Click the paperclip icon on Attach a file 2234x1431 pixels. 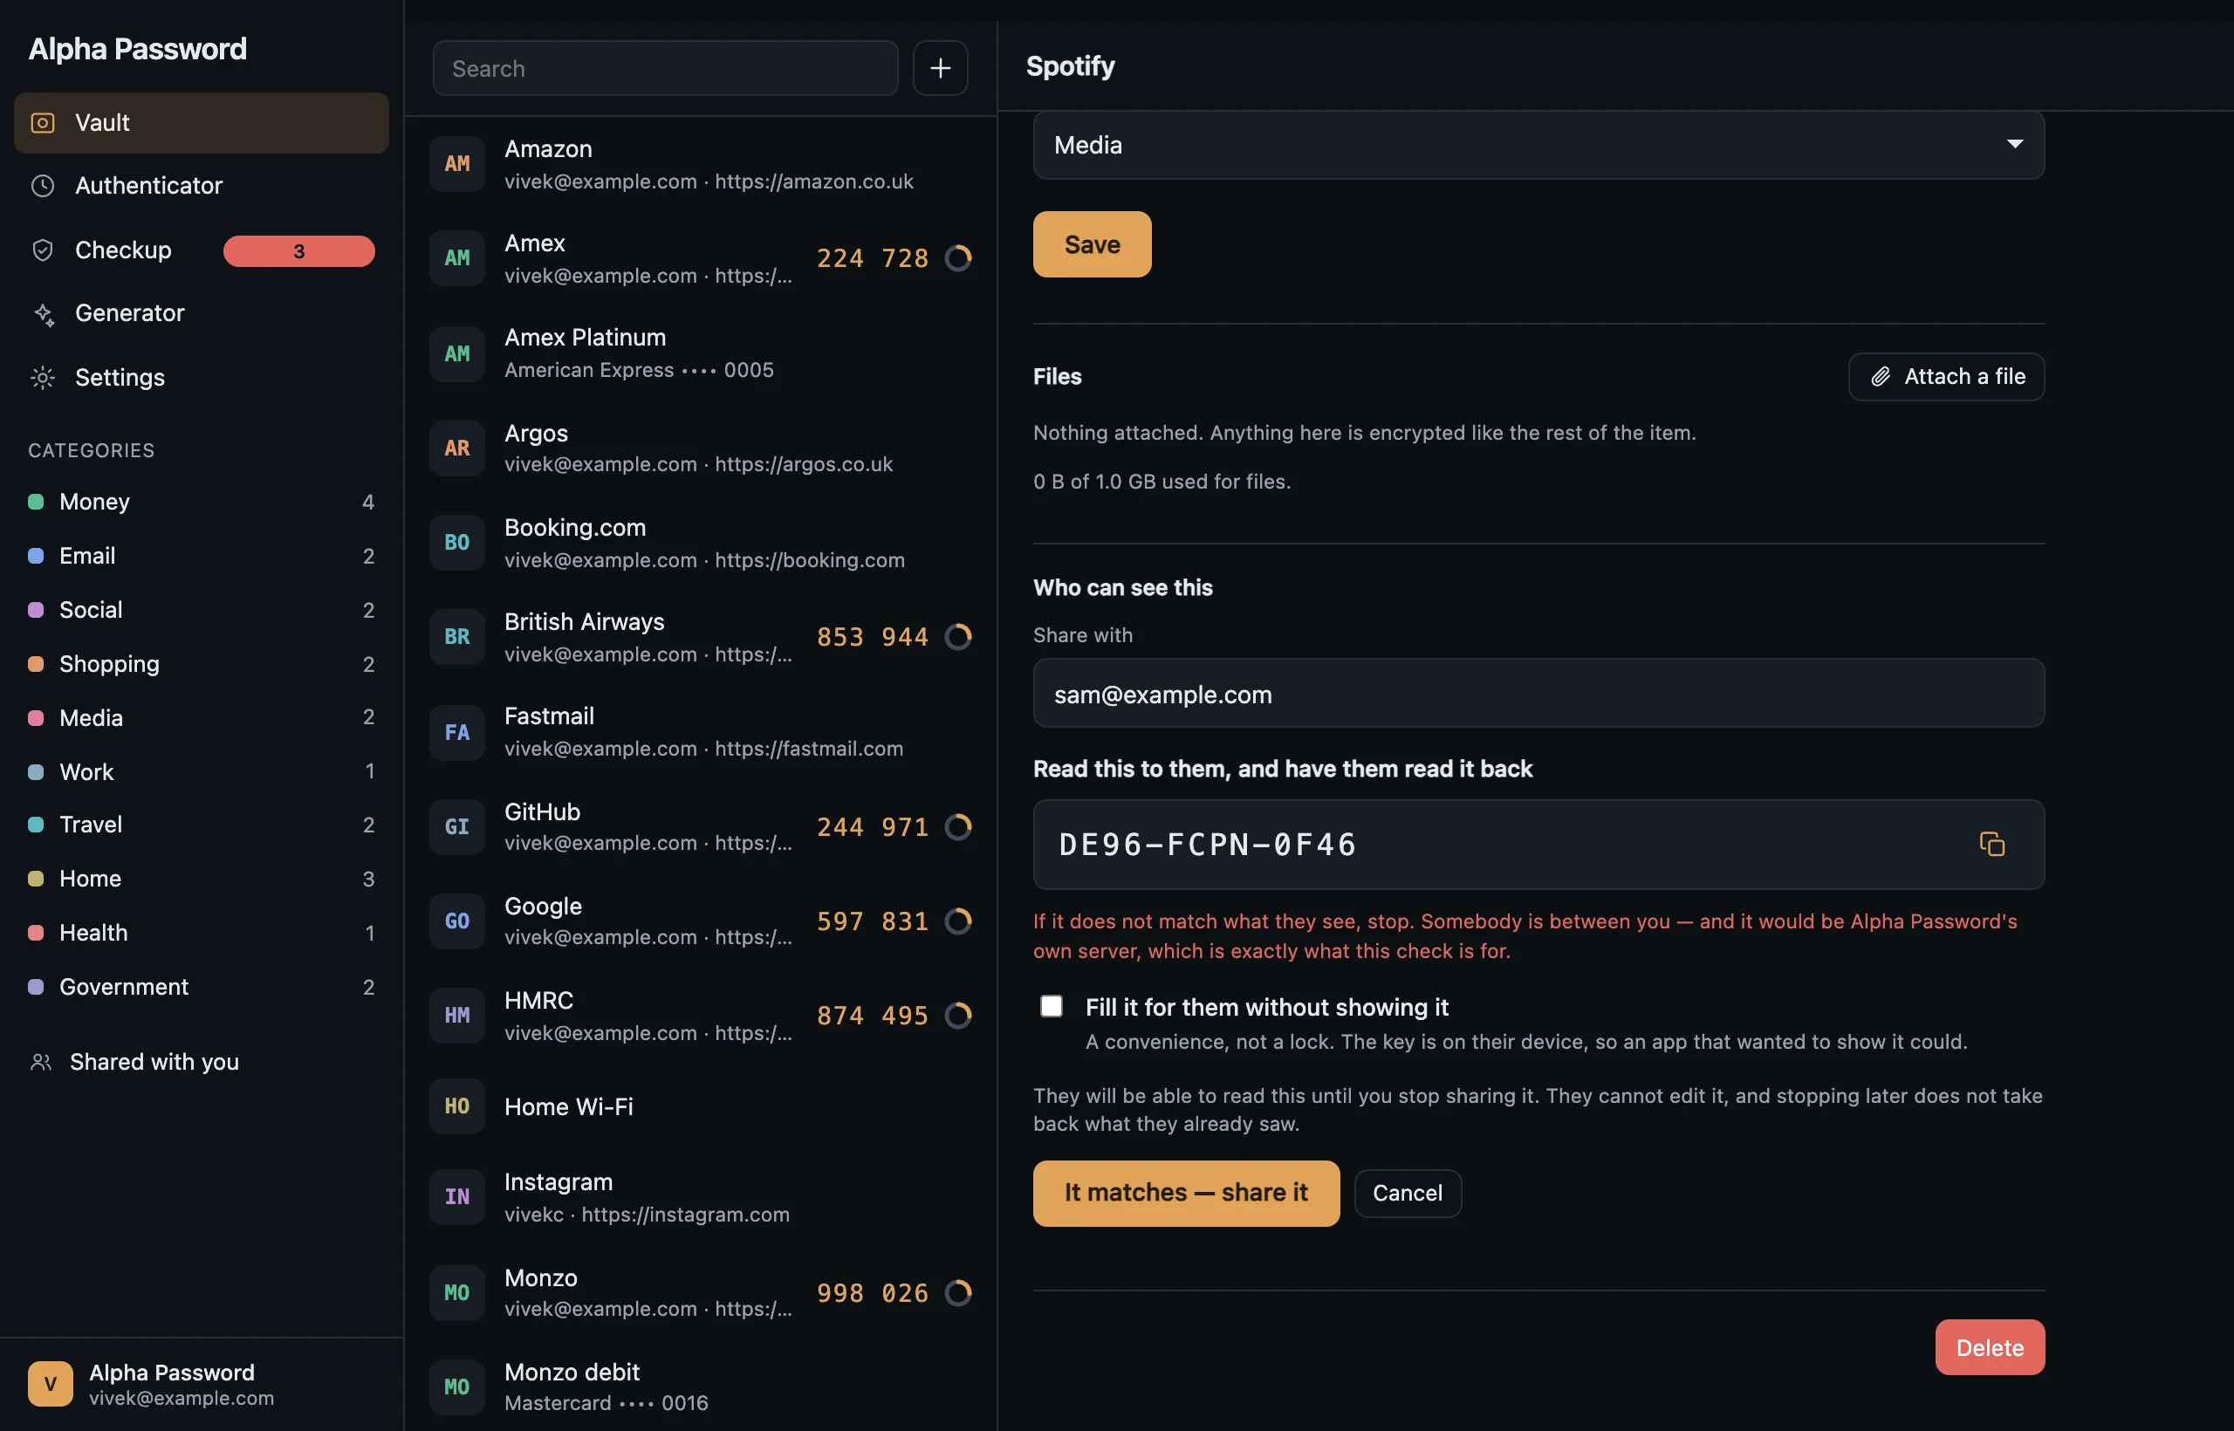pyautogui.click(x=1880, y=376)
